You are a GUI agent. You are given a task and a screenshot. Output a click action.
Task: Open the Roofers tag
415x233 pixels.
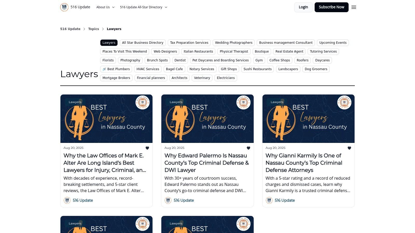302,60
